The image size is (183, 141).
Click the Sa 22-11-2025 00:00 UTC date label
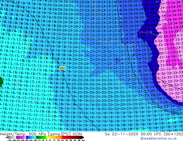tap(134, 134)
